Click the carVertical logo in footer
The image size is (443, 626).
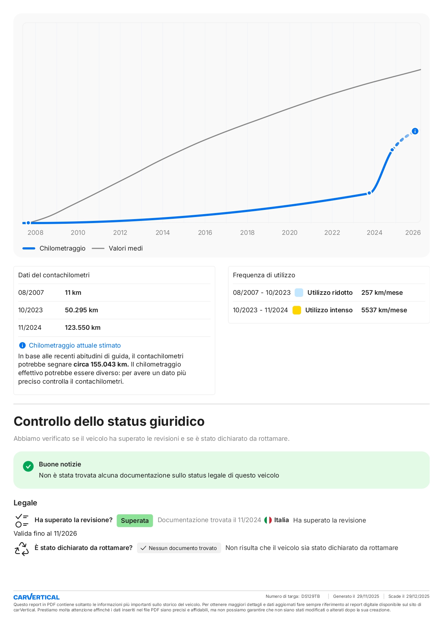tap(36, 597)
